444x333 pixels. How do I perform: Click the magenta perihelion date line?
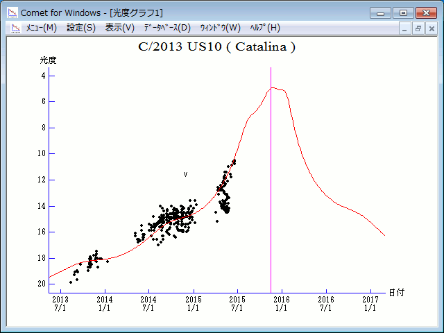point(271,180)
